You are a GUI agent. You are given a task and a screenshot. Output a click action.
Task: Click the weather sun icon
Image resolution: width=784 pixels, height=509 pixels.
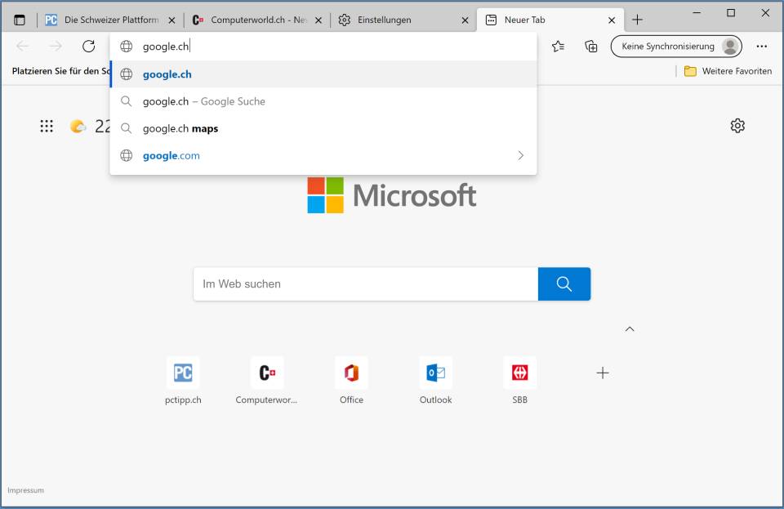click(78, 126)
